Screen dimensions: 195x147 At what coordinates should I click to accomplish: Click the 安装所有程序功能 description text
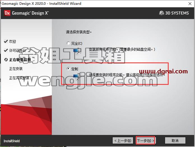122,50
